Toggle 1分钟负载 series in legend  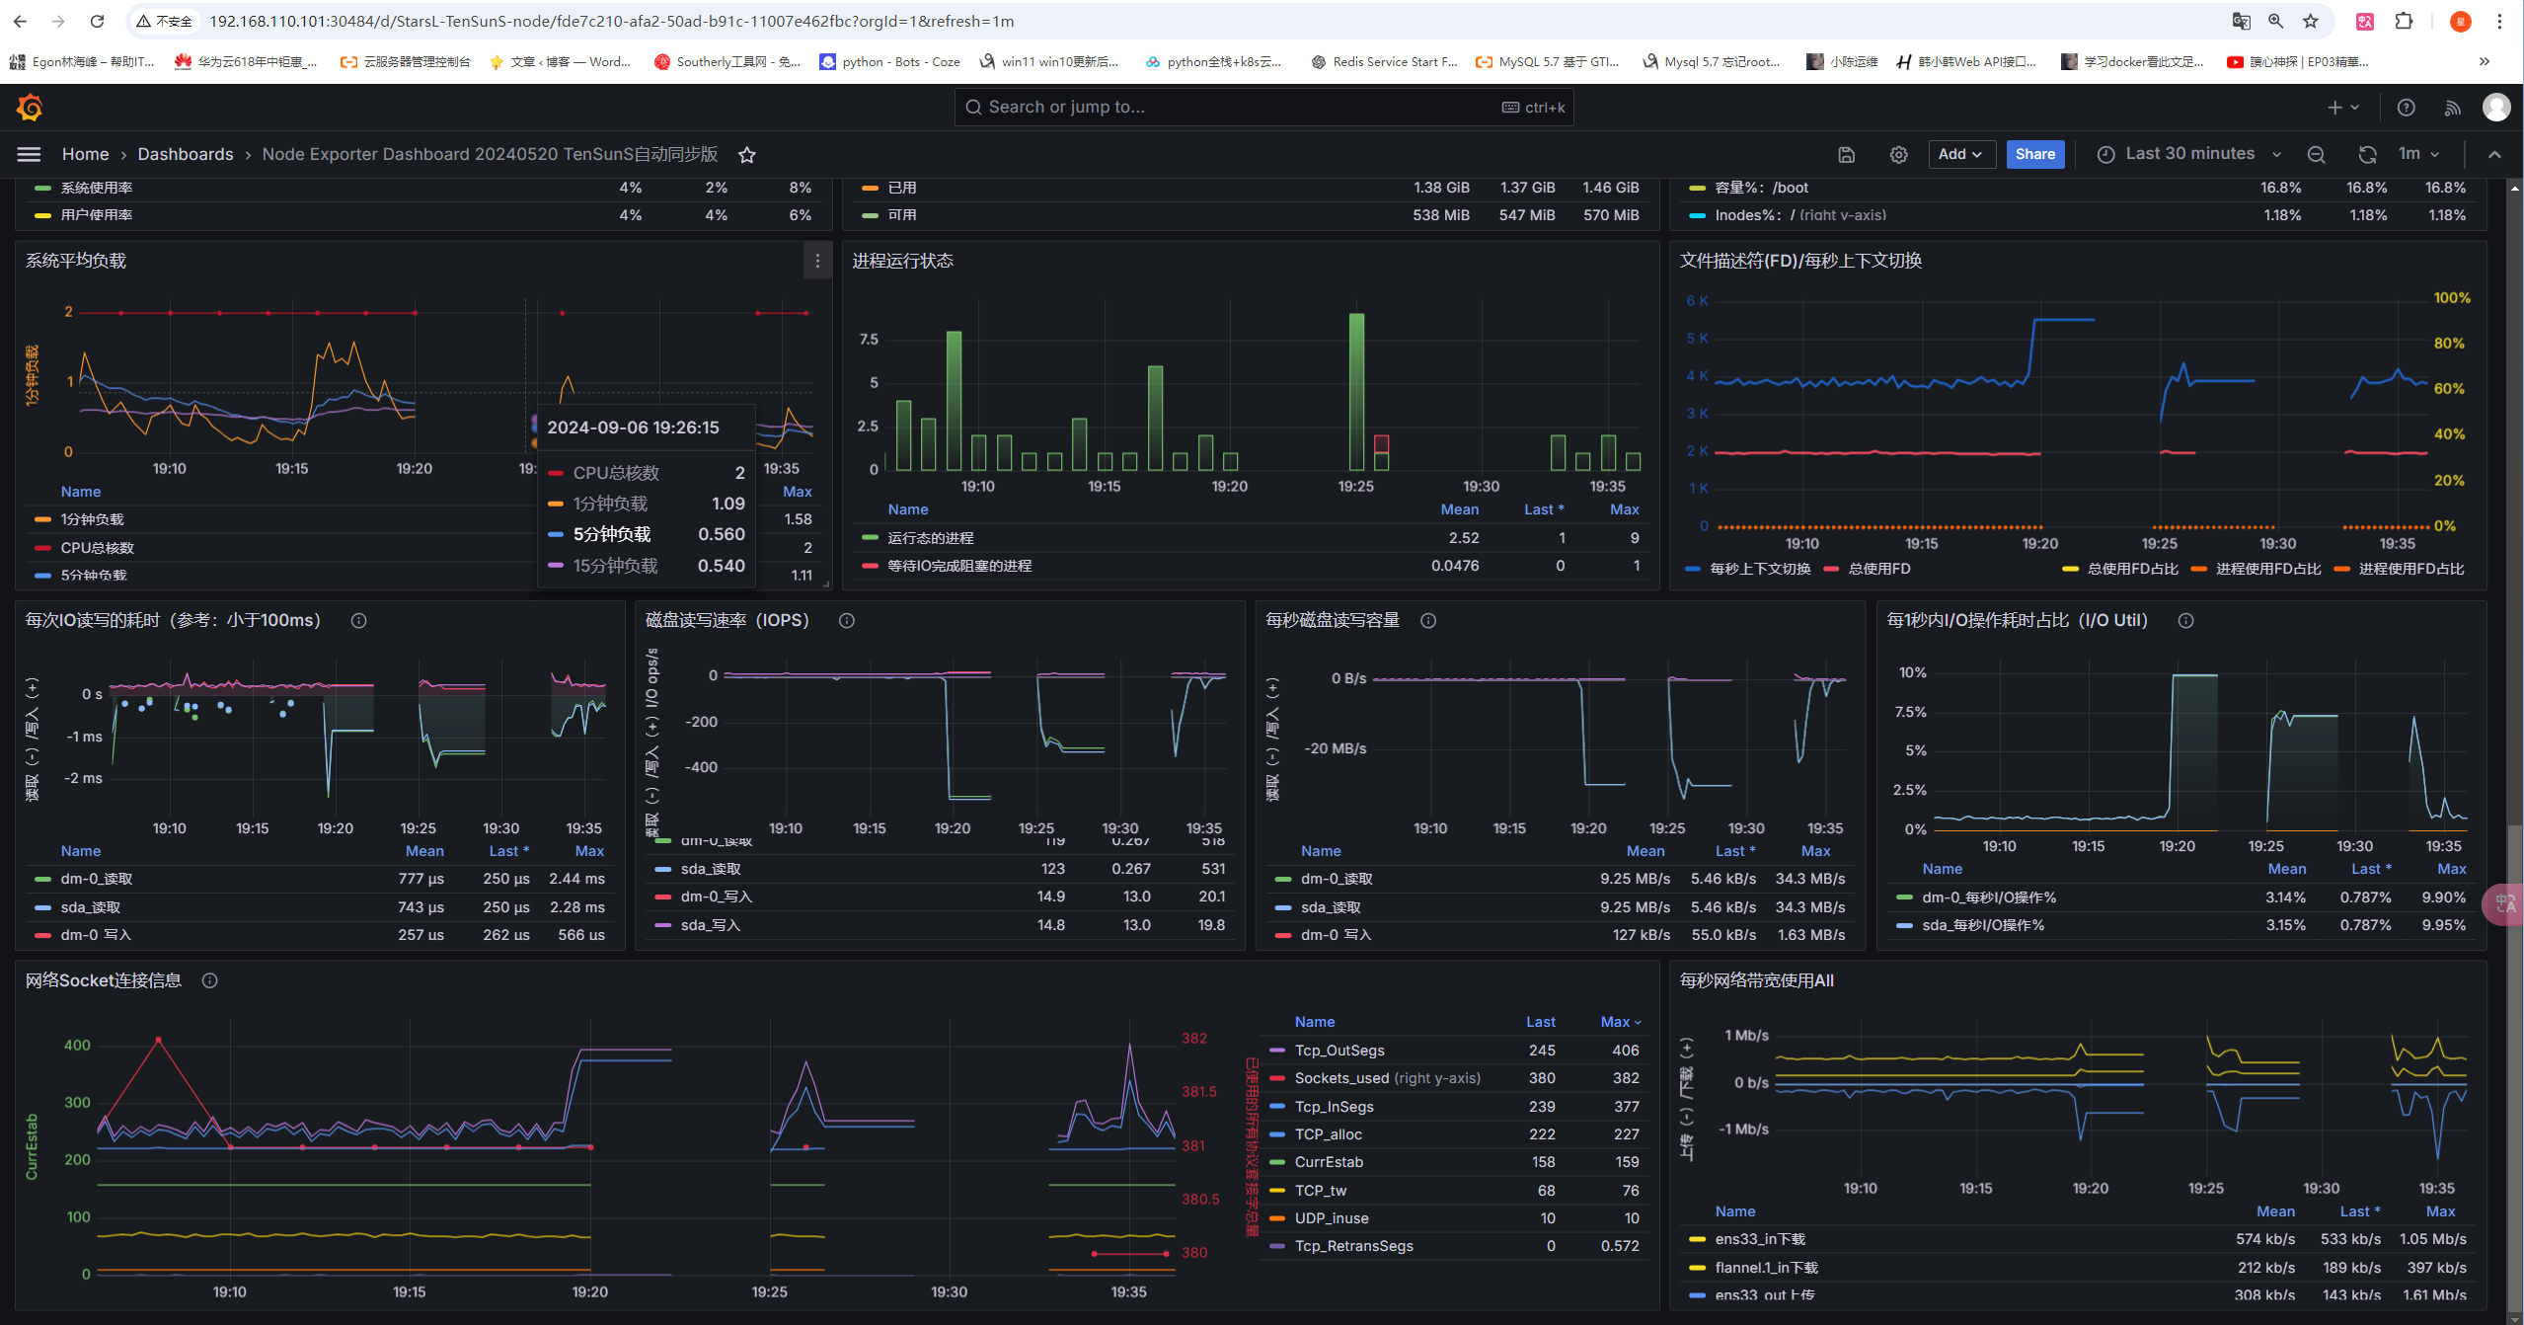click(92, 519)
